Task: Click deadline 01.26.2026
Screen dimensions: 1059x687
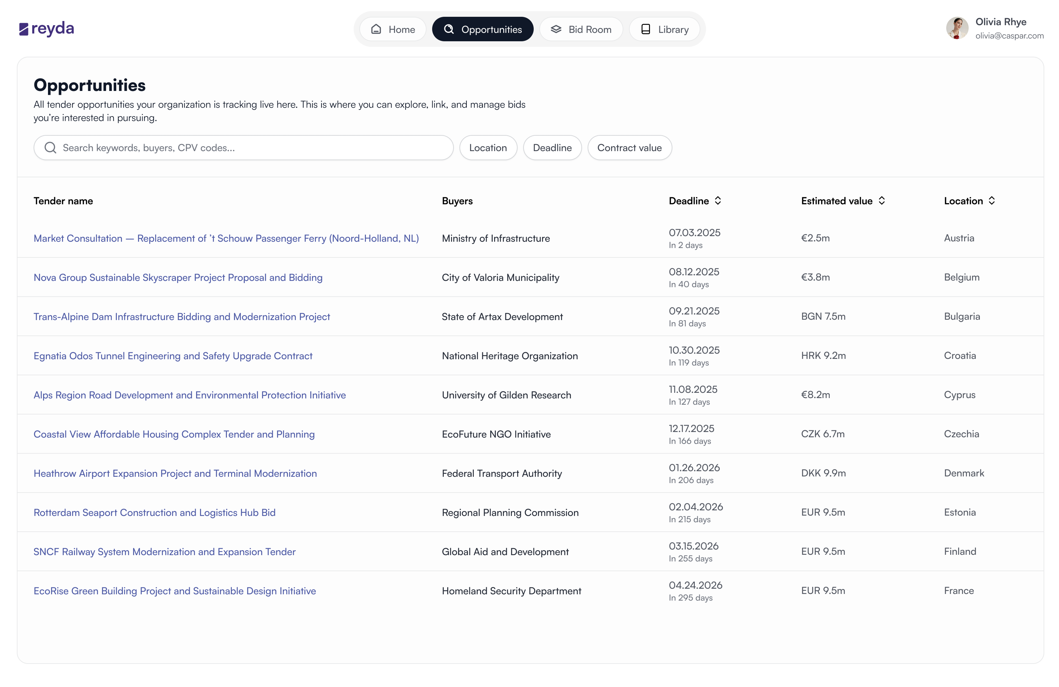Action: pyautogui.click(x=694, y=467)
